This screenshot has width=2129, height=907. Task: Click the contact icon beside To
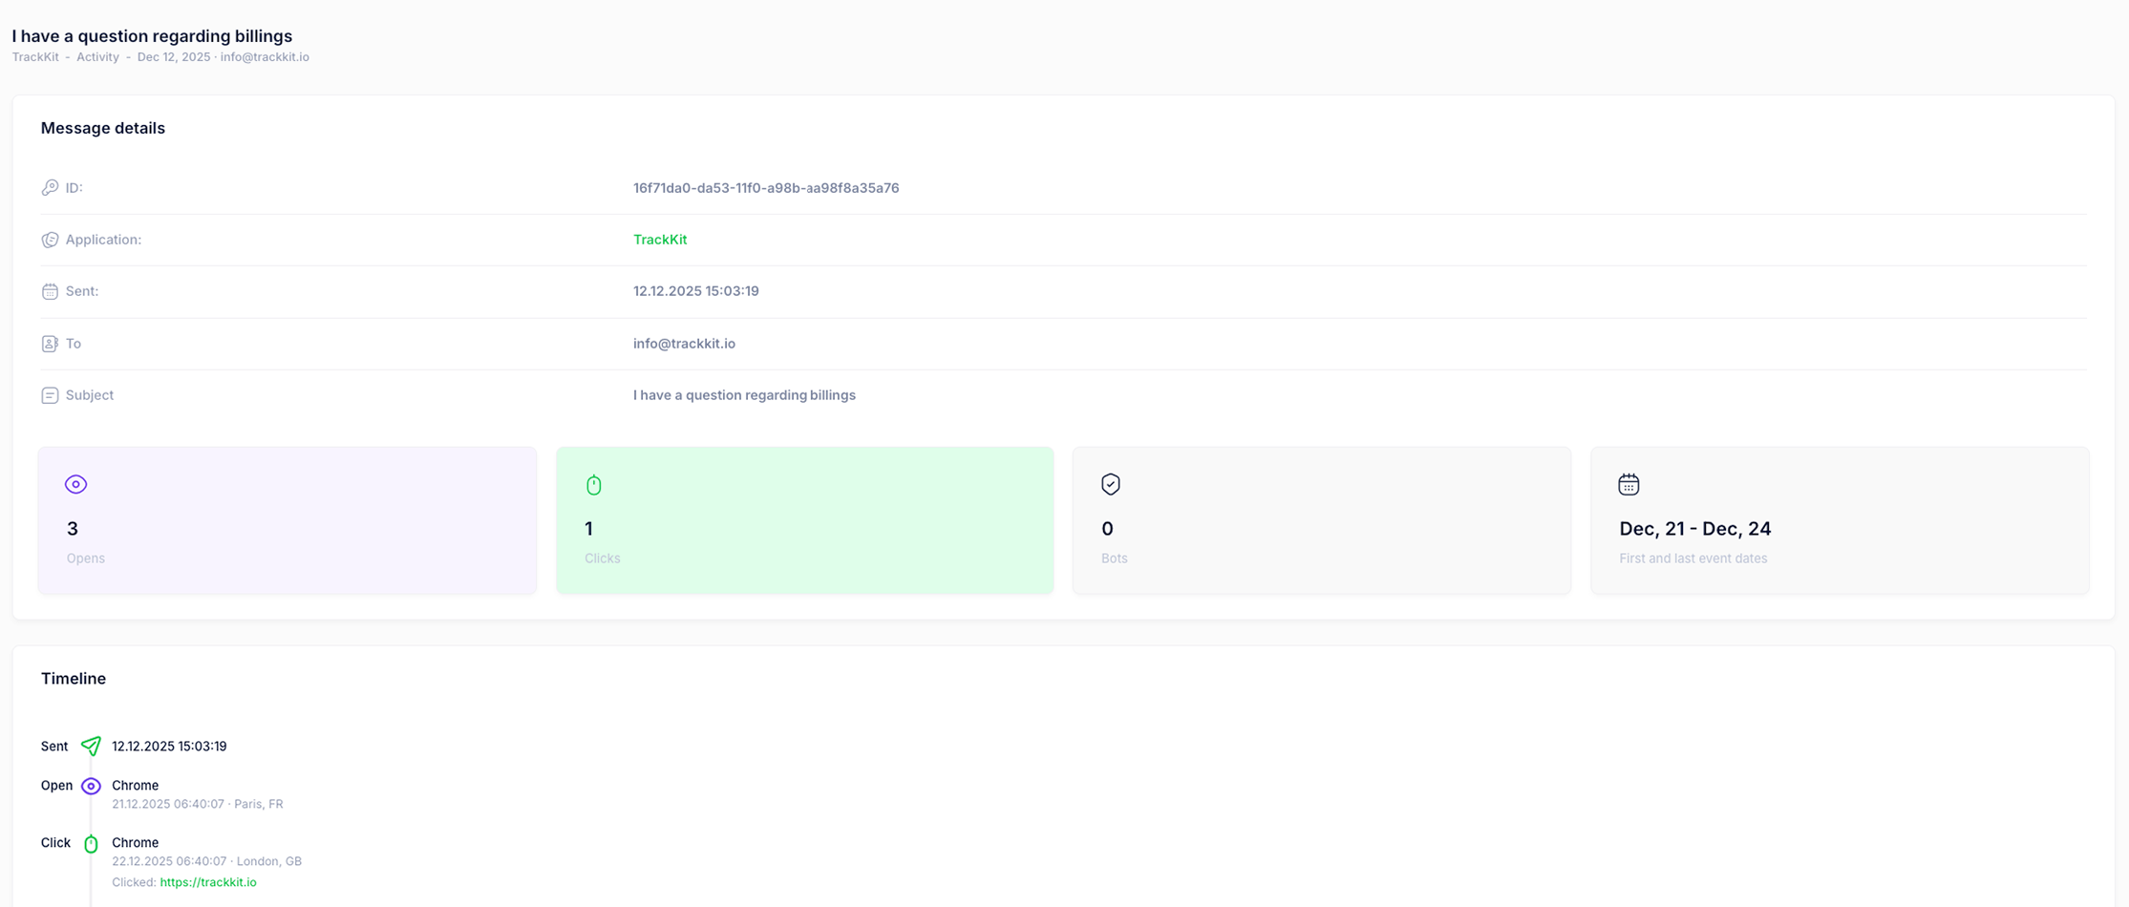(50, 344)
